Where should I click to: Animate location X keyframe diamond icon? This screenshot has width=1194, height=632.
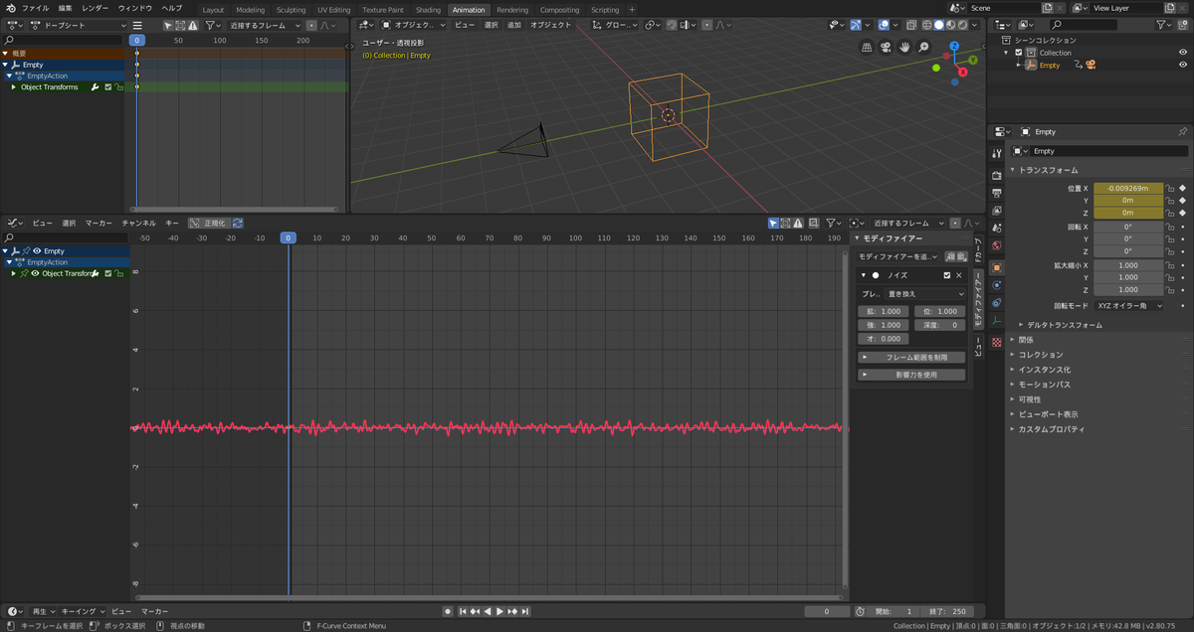coord(1183,188)
